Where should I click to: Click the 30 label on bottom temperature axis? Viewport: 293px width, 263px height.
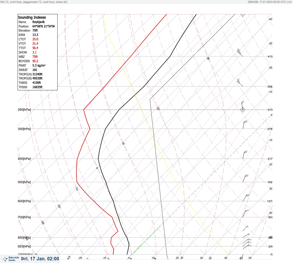click(202, 258)
